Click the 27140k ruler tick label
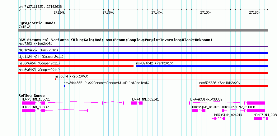This screenshot has height=136, width=277. point(157,13)
